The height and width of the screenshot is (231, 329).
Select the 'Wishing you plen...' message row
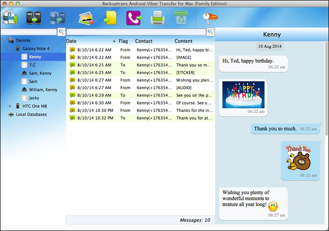[x=141, y=80]
